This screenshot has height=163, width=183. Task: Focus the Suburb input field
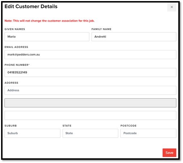point(33,133)
